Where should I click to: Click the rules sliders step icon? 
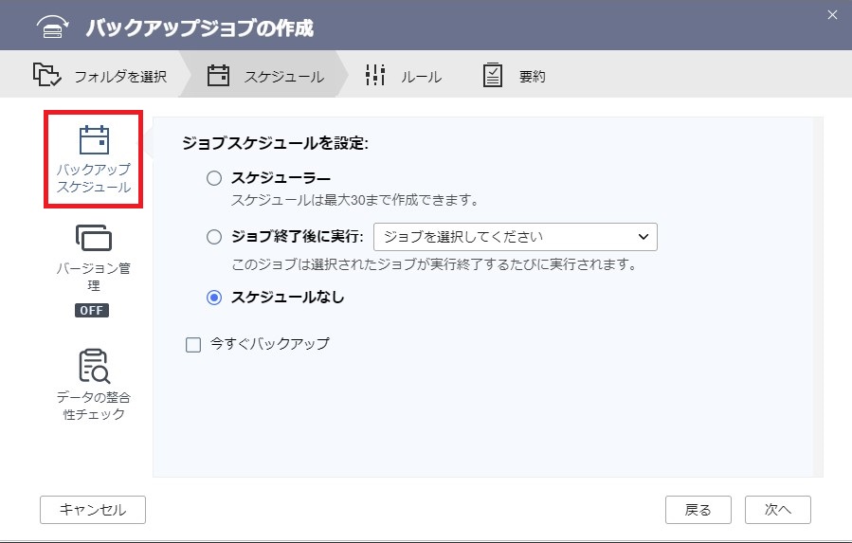click(x=375, y=75)
